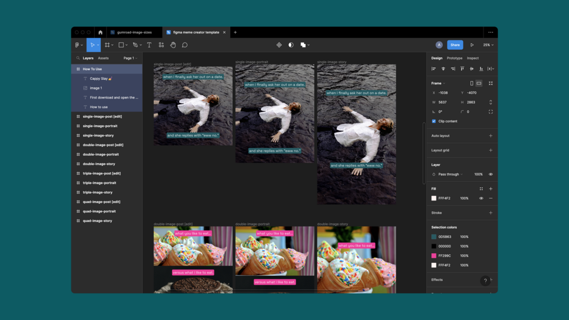Select the Frame tool
This screenshot has width=569, height=320.
107,45
